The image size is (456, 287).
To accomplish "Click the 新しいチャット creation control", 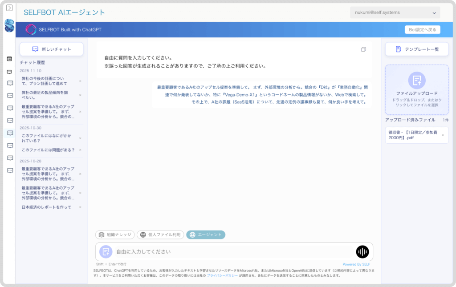I will [51, 49].
